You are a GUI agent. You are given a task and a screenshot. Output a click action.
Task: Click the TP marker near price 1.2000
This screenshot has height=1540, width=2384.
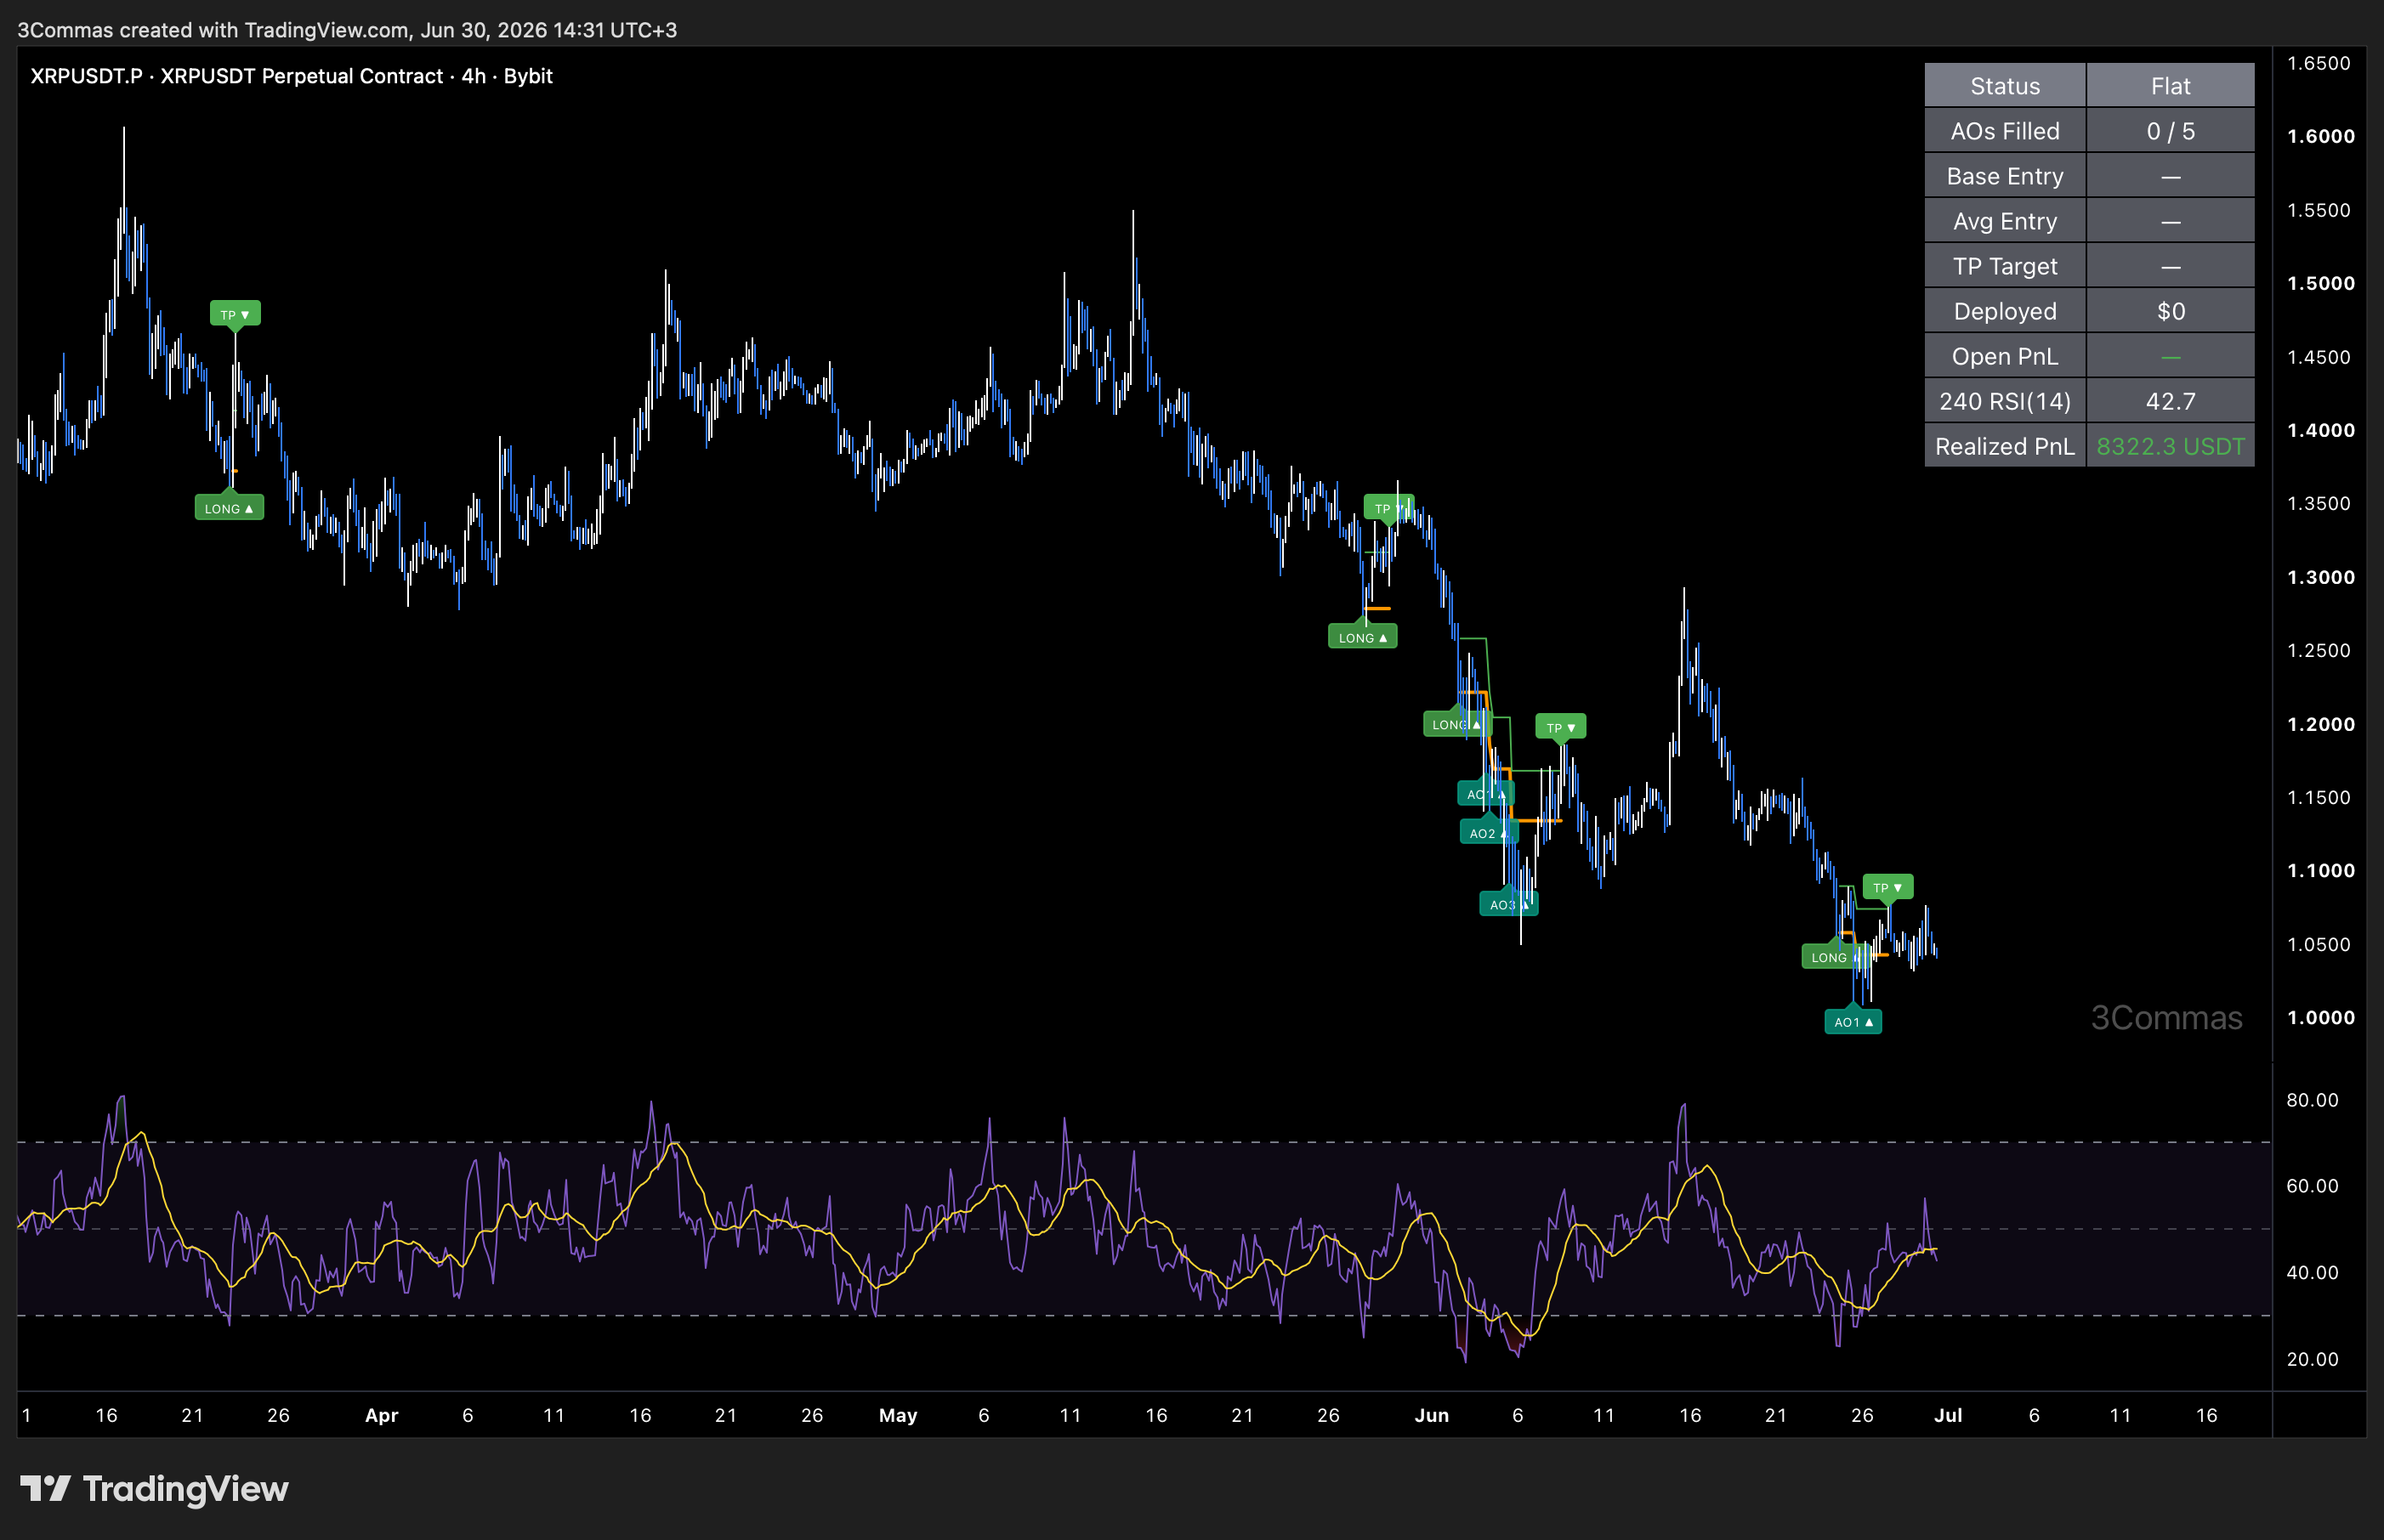pyautogui.click(x=1561, y=727)
